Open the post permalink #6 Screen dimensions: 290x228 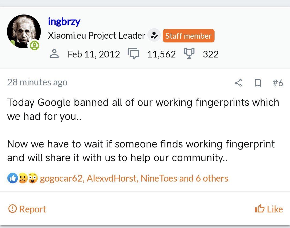coord(278,83)
